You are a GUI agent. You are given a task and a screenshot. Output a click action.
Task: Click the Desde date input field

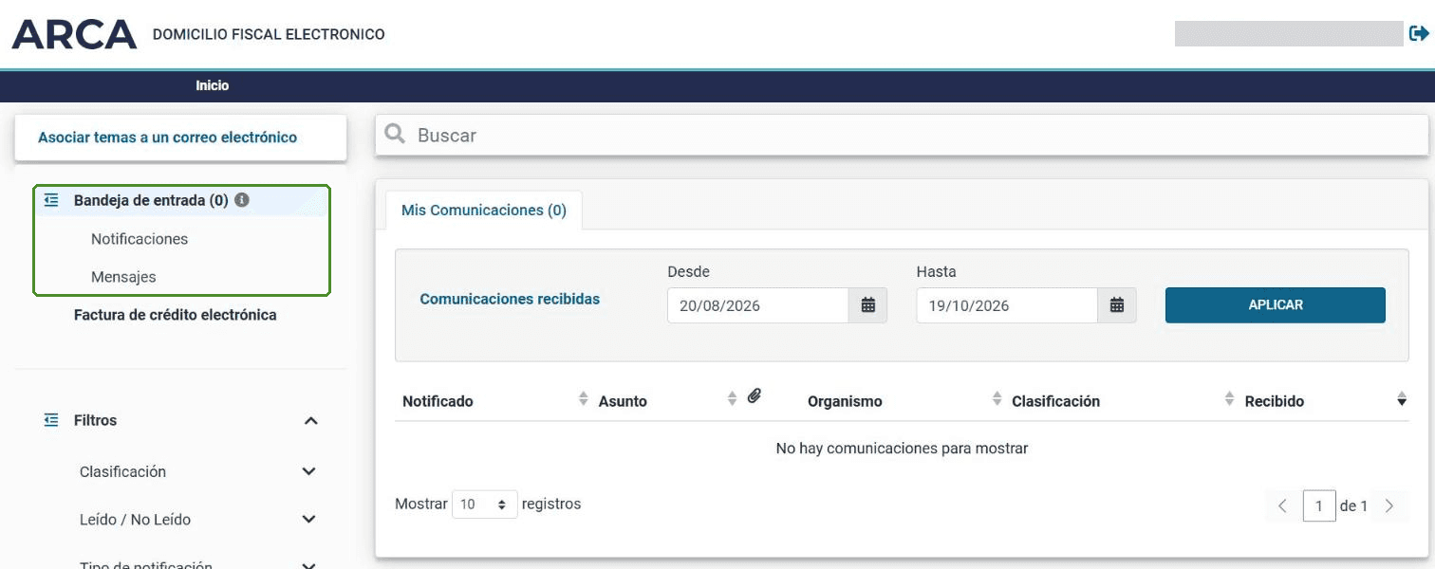click(x=757, y=305)
